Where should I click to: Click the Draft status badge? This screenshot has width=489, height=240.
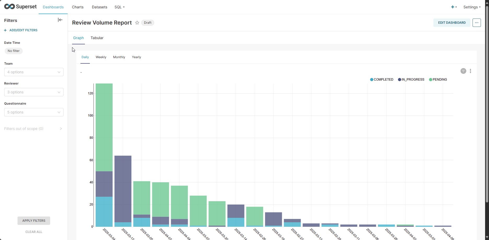148,23
